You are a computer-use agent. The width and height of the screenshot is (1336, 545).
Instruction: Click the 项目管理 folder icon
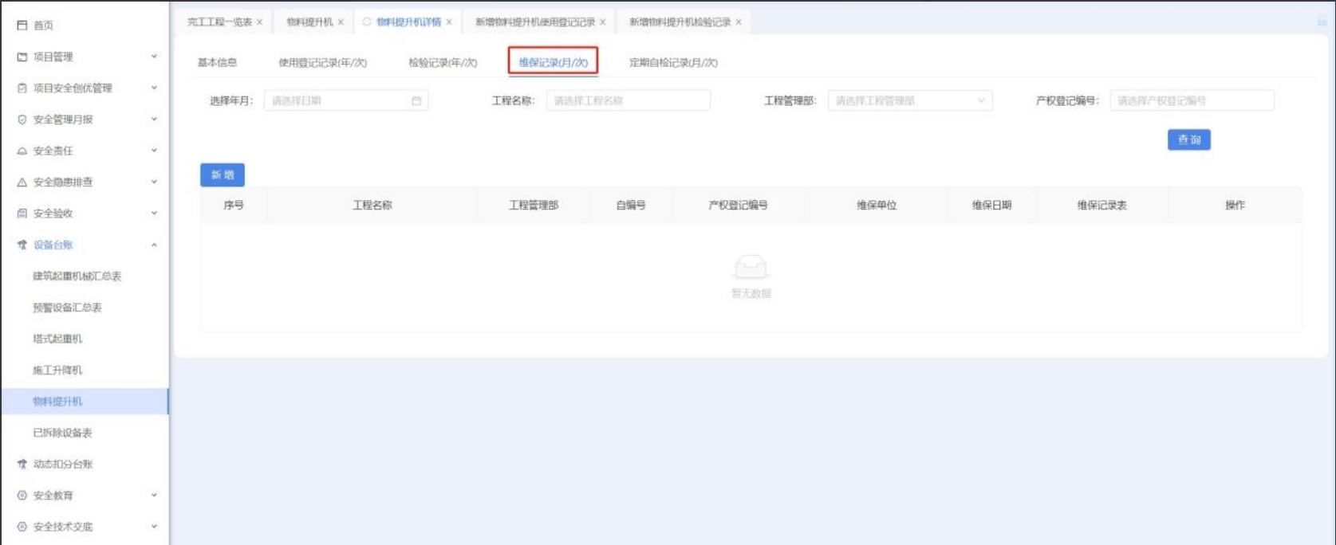coord(22,57)
